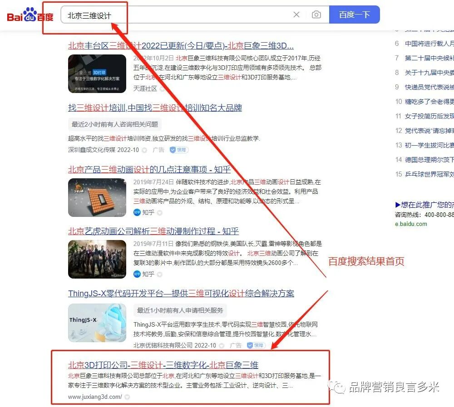The image size is (454, 407).
Task: Open thumbnail of orange chip animation result
Action: pyautogui.click(x=97, y=197)
